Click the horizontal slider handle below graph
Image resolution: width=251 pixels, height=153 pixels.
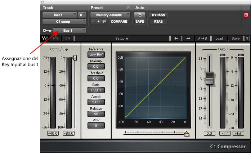[x=187, y=134]
